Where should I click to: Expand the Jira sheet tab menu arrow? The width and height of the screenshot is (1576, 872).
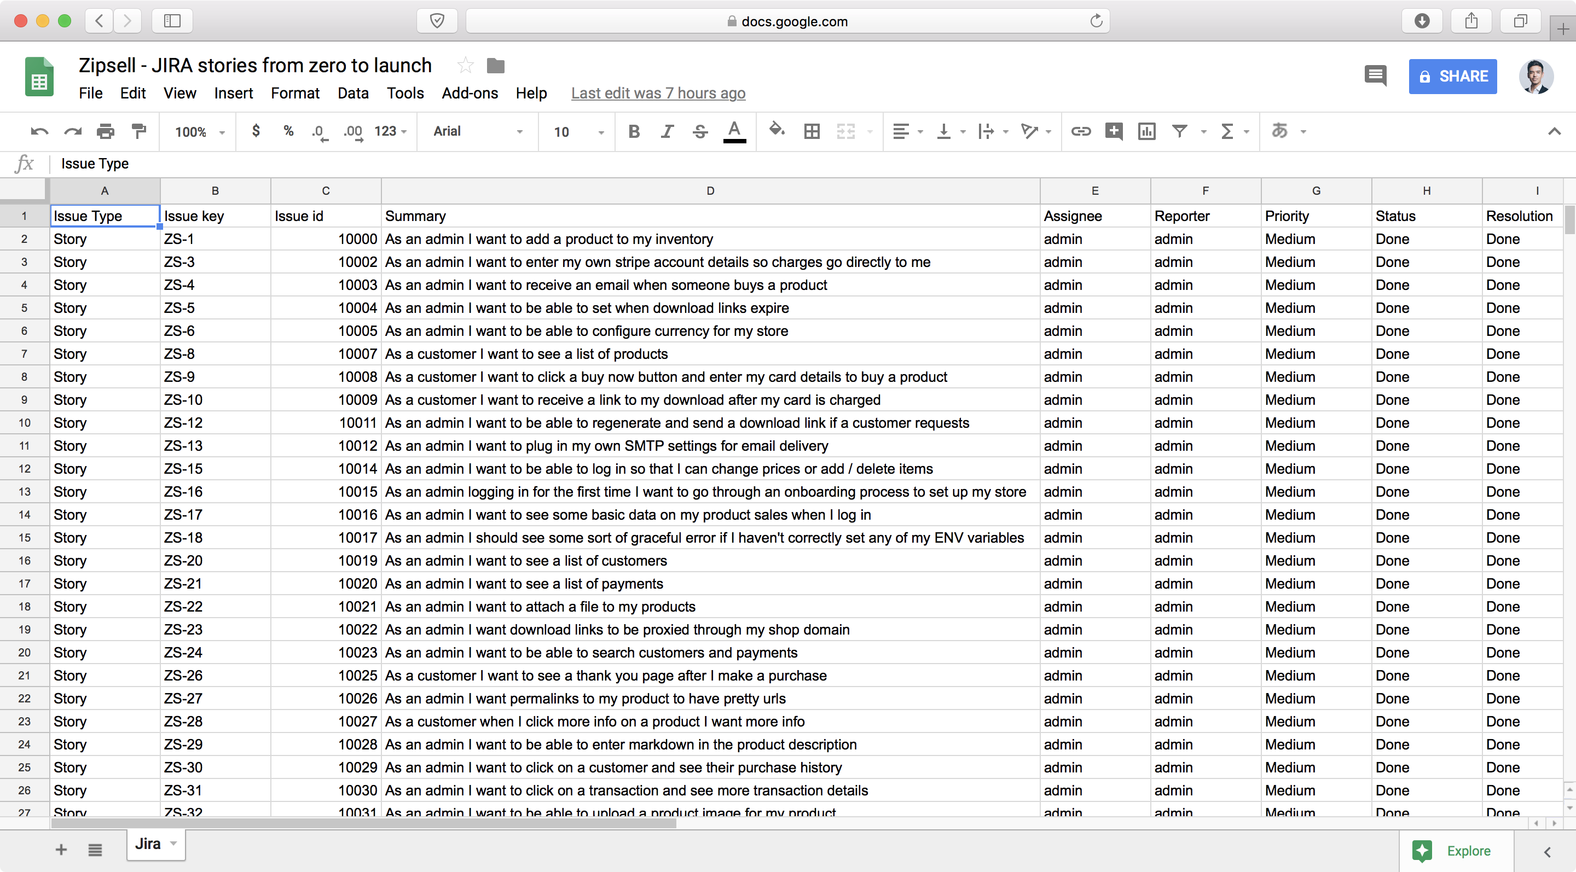point(174,843)
